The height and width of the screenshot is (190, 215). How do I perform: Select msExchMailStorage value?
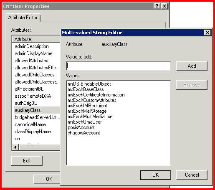(x=87, y=111)
